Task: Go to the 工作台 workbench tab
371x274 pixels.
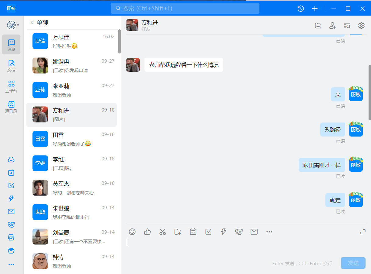Action: (11, 86)
